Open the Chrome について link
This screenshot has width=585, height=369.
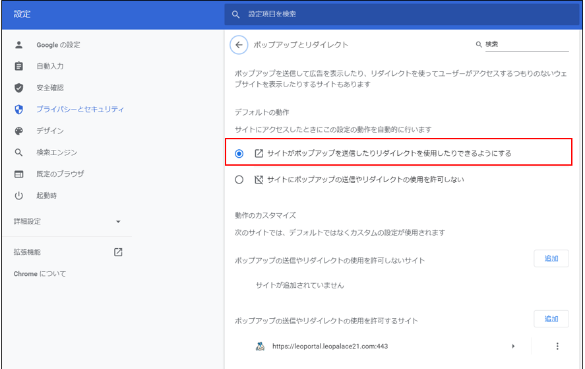coord(40,274)
